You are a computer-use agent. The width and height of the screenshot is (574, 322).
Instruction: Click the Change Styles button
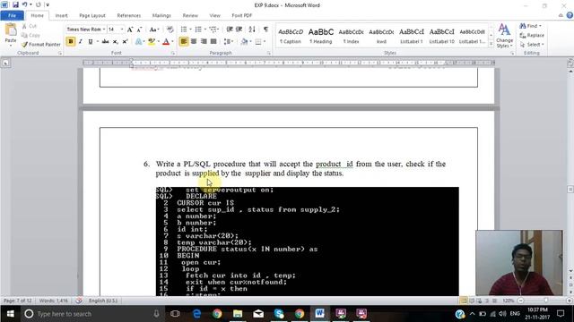coord(504,36)
